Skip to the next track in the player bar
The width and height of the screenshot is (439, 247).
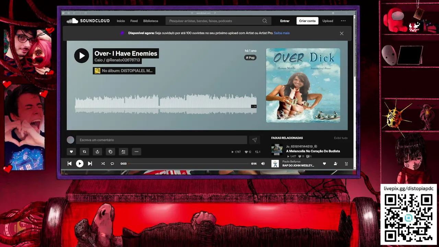click(90, 164)
